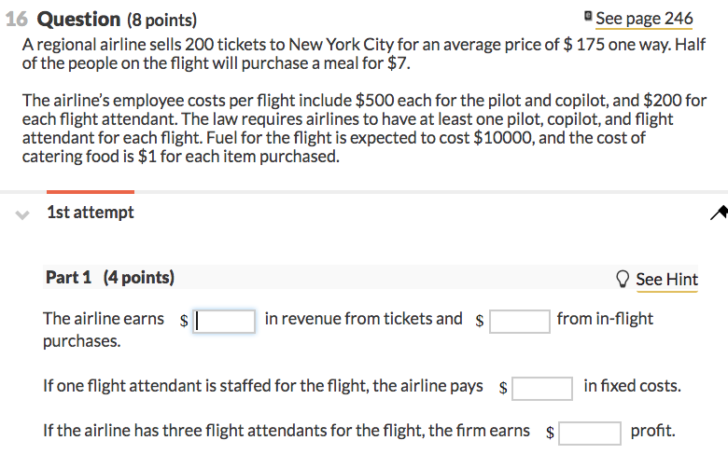Click the text 'in fixed costs.'
The width and height of the screenshot is (728, 468).
coord(633,385)
